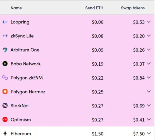Expand the Arbitrum One row chevron

tap(149, 50)
